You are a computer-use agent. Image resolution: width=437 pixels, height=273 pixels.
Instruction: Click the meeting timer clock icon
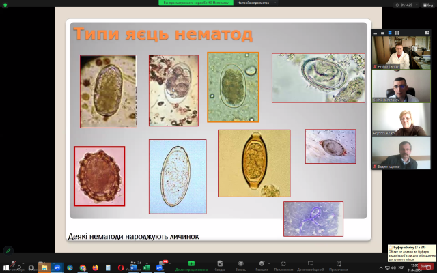coord(397,5)
